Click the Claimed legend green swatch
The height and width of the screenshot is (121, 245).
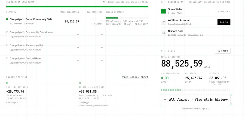pos(186,73)
